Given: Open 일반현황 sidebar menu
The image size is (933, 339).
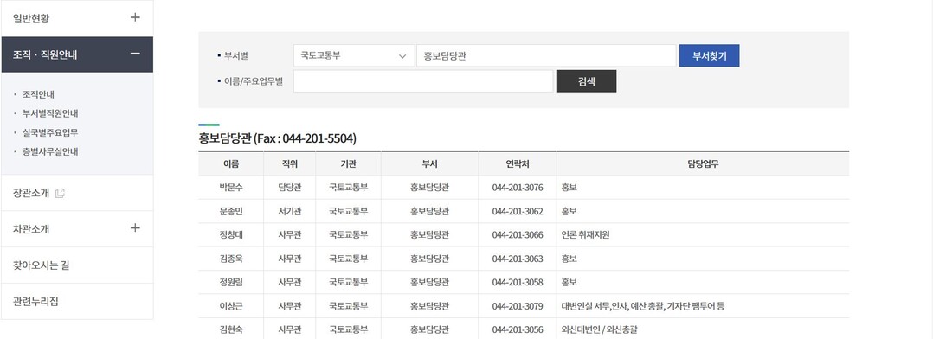Looking at the screenshot, I should click(77, 18).
